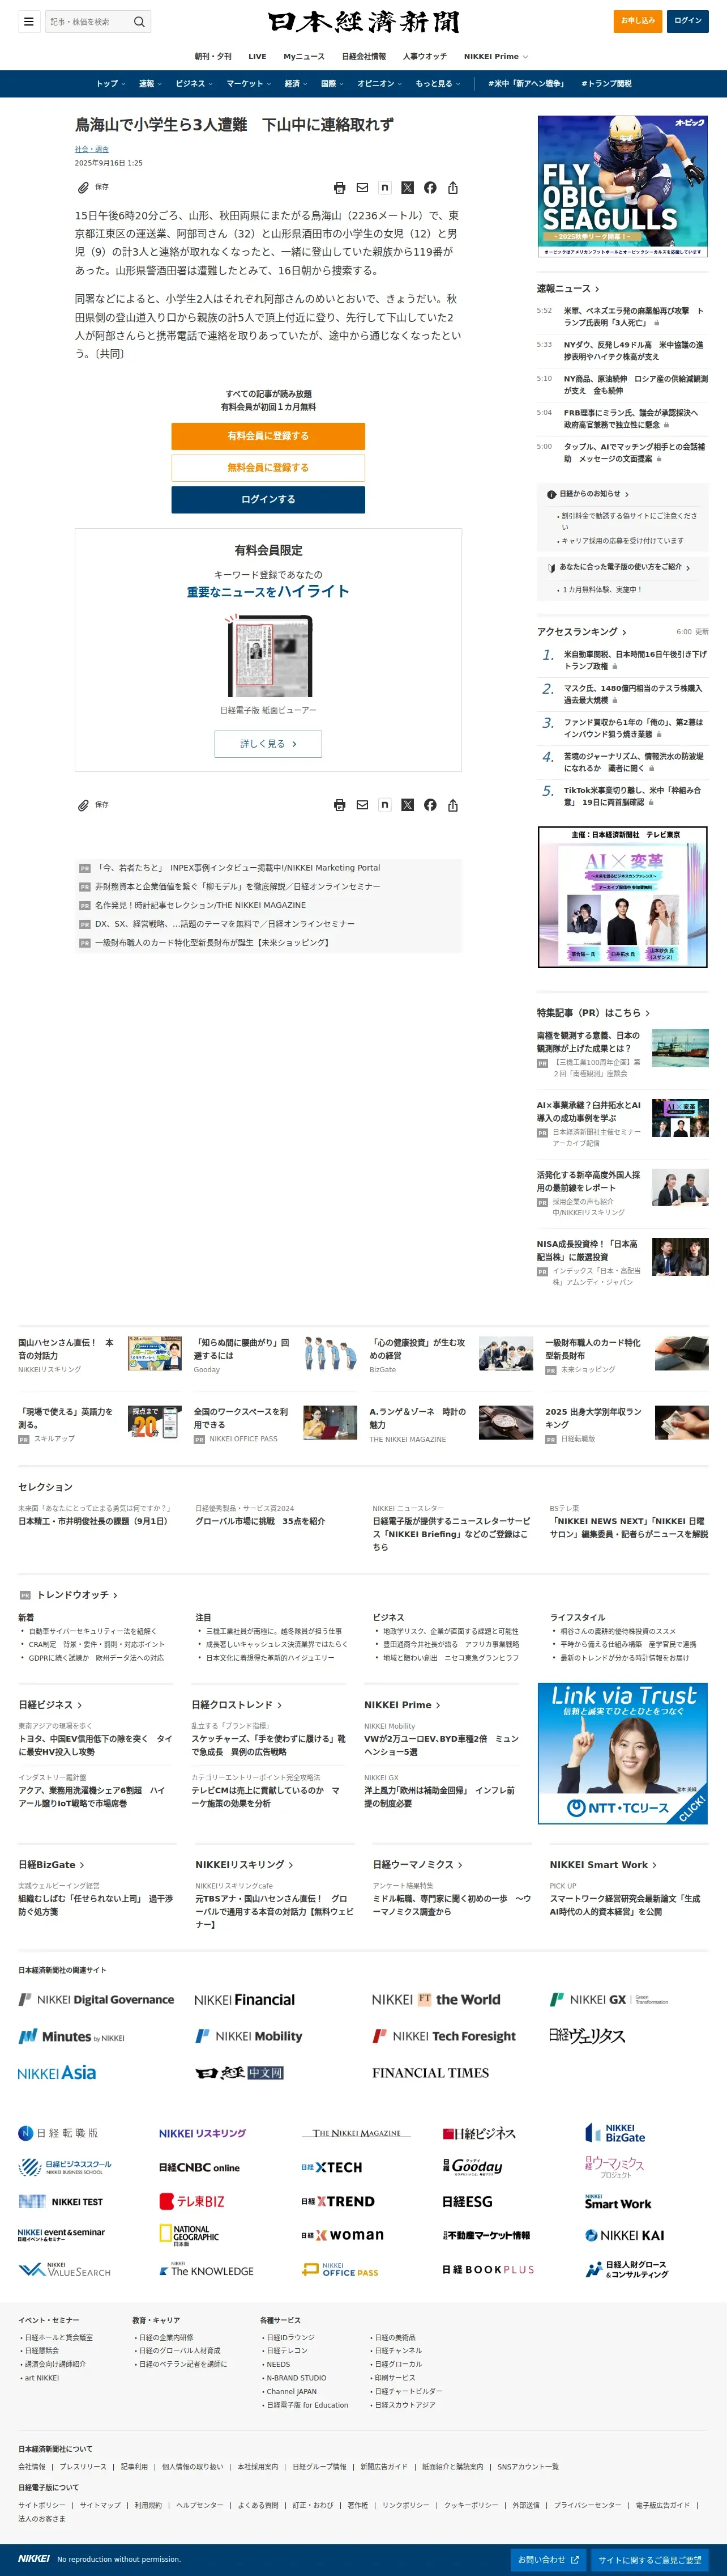
Task: Click the お申し込み button
Action: coord(638,21)
